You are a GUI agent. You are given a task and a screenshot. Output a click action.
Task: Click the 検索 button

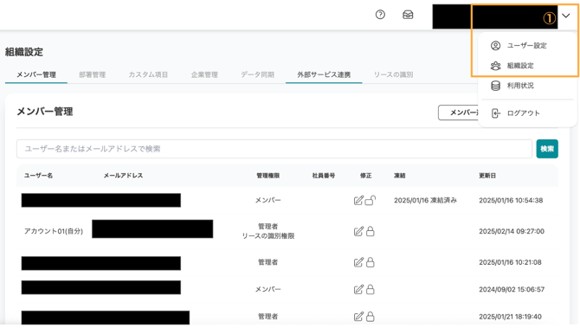point(547,149)
